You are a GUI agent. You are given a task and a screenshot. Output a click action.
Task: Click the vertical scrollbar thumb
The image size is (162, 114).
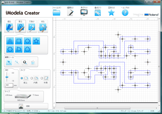(x=159, y=66)
